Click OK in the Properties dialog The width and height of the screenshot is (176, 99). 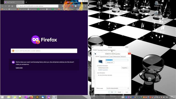click(112, 92)
